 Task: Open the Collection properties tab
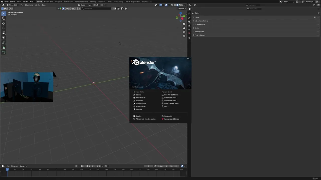[x=189, y=37]
